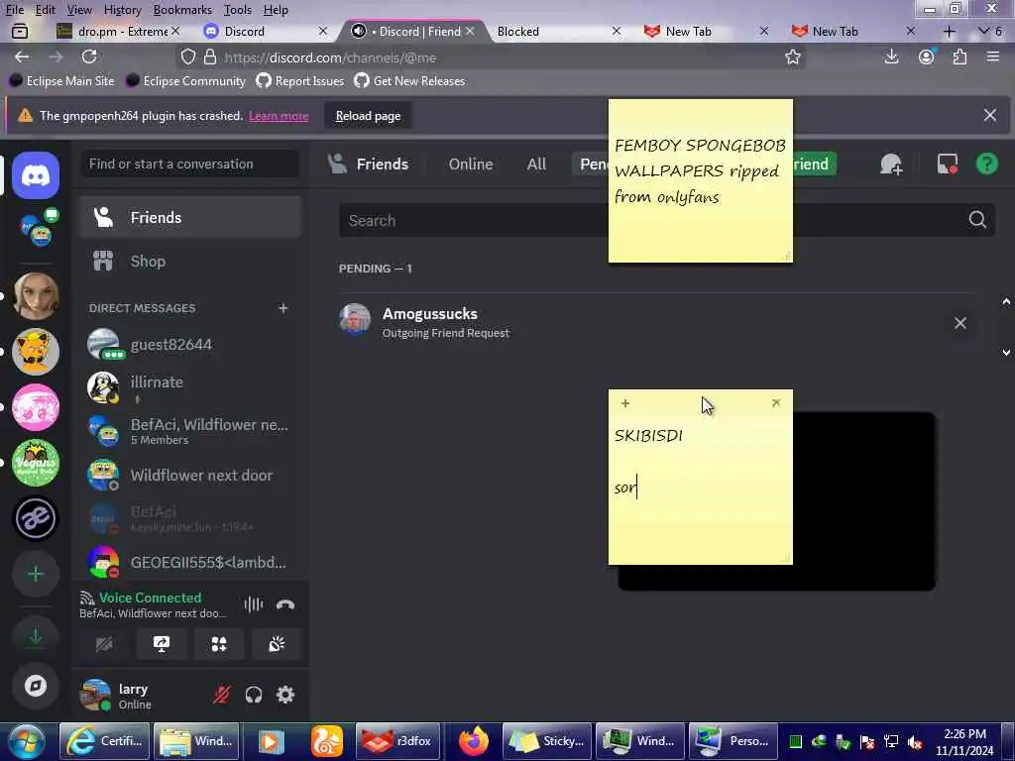1015x761 pixels.
Task: Disconnect from voice call
Action: (285, 604)
